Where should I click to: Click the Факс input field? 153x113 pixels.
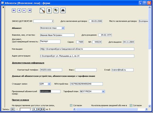(86, 70)
